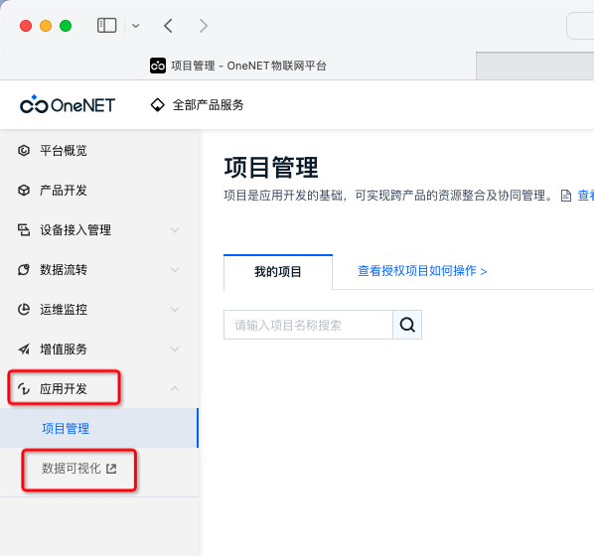Screen dimensions: 594x556
Task: Click the external link icon beside 数据可视化
Action: coord(111,469)
